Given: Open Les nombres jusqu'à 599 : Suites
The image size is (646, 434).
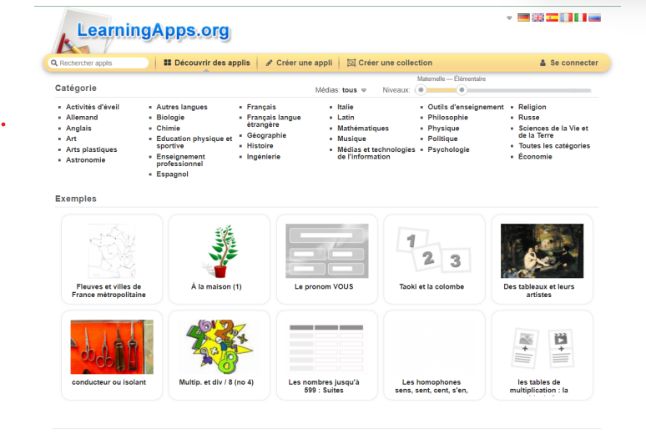Looking at the screenshot, I should click(x=326, y=356).
